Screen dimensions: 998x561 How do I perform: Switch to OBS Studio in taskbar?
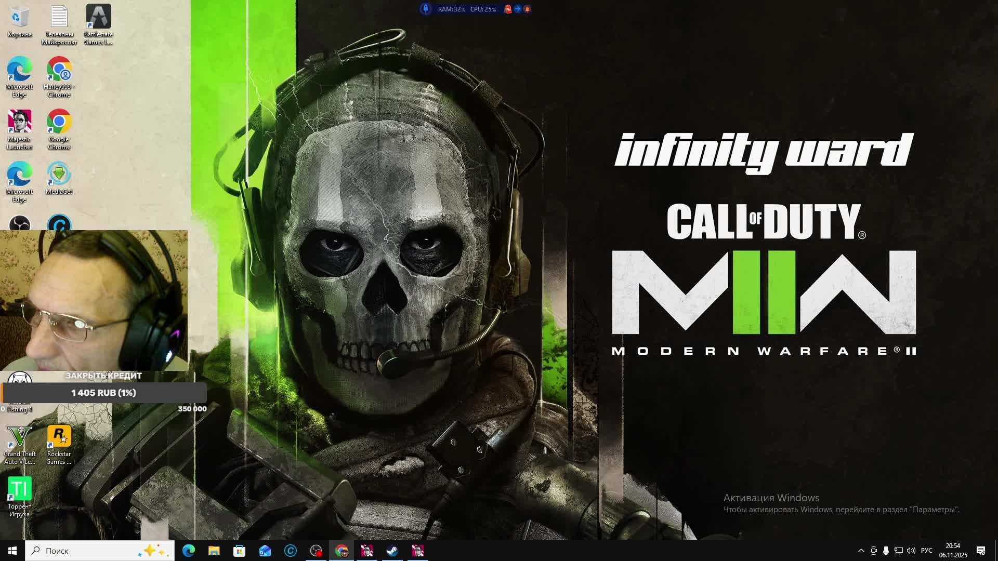[x=316, y=551]
